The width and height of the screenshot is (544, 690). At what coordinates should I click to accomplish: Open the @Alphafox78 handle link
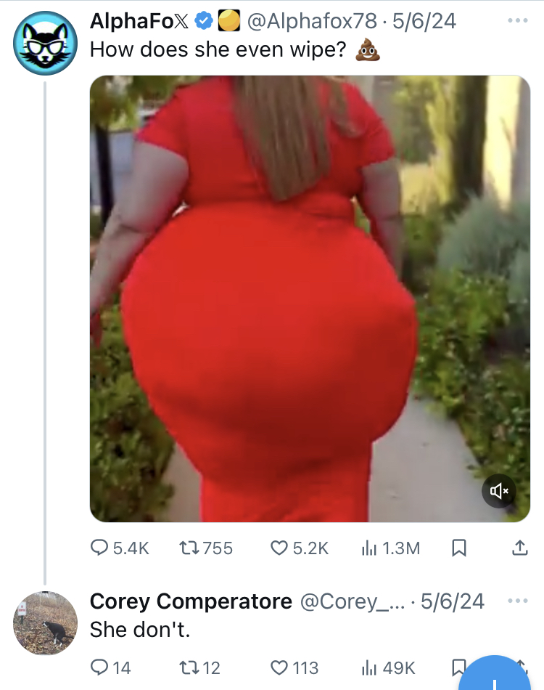312,20
